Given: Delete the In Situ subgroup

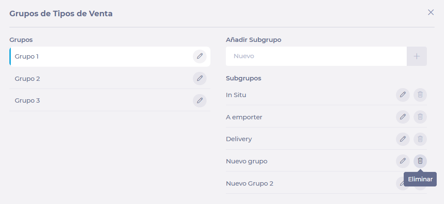Looking at the screenshot, I should (x=420, y=95).
